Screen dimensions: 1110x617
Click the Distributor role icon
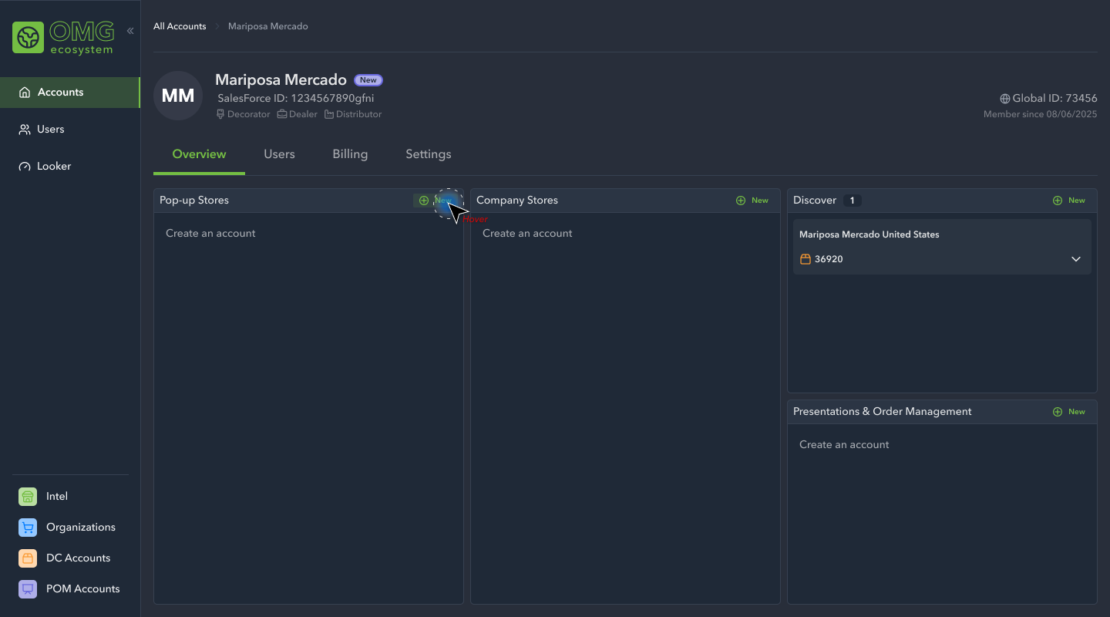click(x=329, y=114)
